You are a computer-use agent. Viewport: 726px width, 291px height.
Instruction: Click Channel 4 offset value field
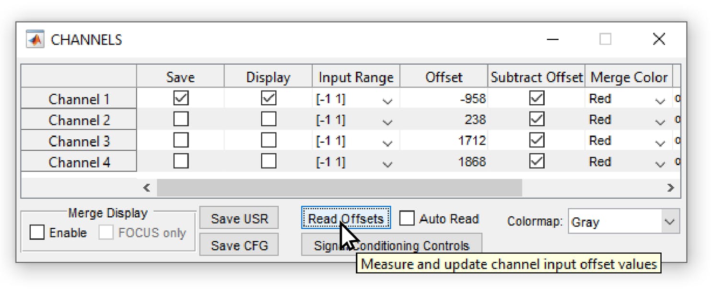(444, 162)
